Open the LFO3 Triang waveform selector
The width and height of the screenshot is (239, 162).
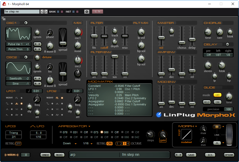[14, 133]
